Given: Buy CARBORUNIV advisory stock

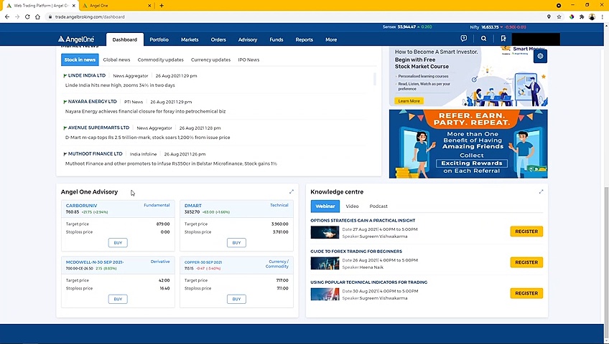Looking at the screenshot, I should pyautogui.click(x=118, y=242).
